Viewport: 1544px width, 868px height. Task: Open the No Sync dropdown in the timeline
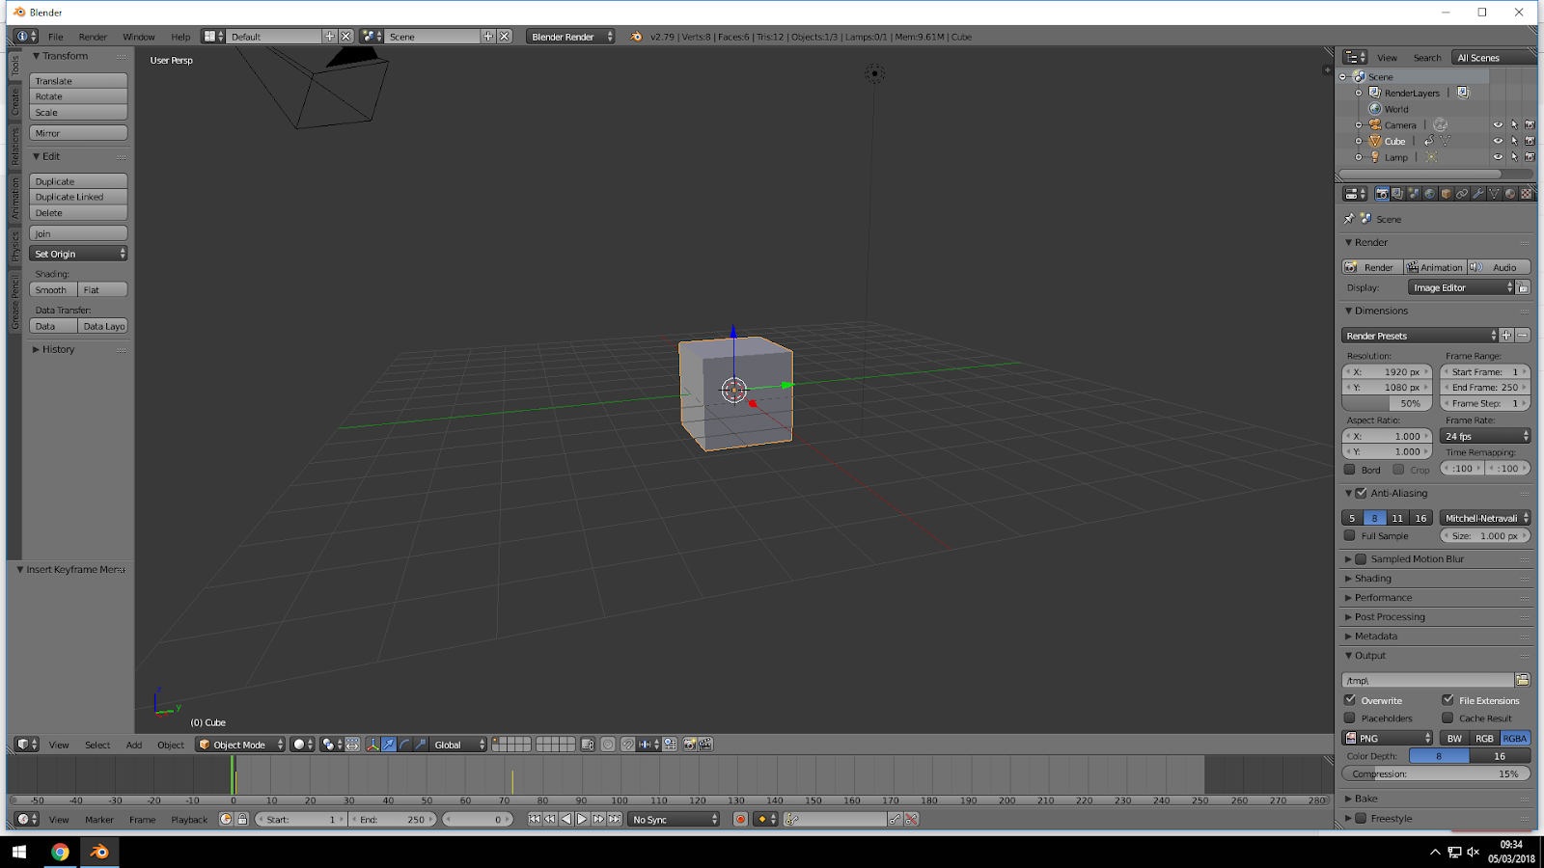pyautogui.click(x=673, y=819)
